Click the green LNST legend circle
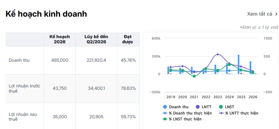 pyautogui.click(x=221, y=107)
